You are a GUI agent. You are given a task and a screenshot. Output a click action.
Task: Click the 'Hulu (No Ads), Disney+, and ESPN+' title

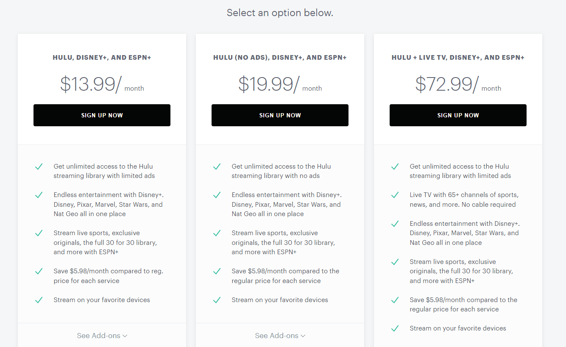(280, 58)
